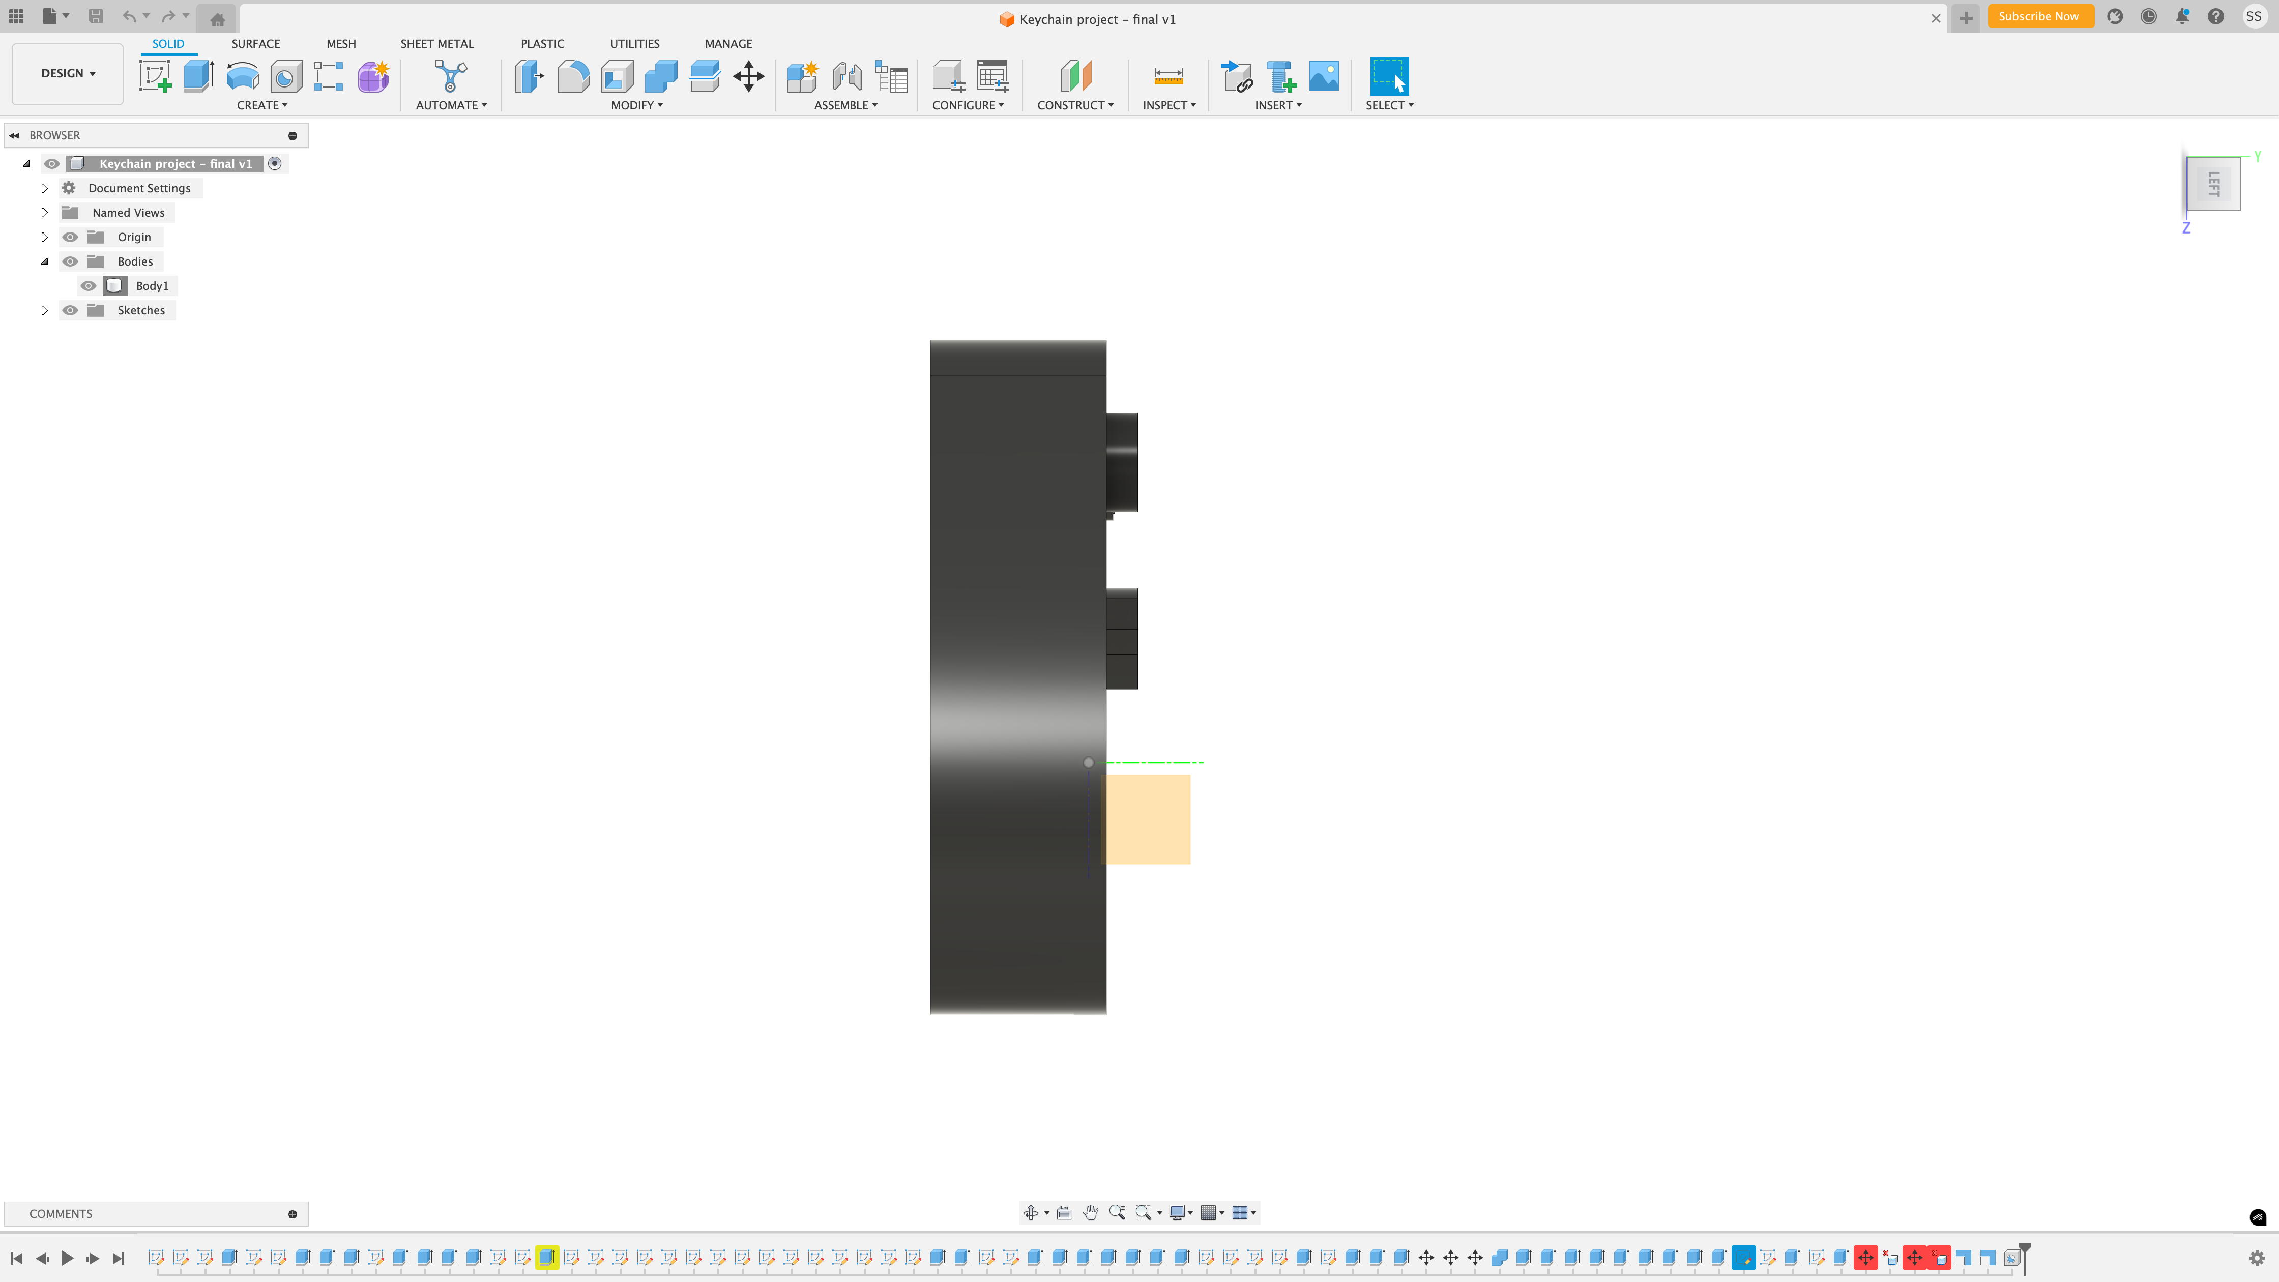Click the Fillet tool in Modify
This screenshot has height=1282, width=2279.
click(573, 76)
